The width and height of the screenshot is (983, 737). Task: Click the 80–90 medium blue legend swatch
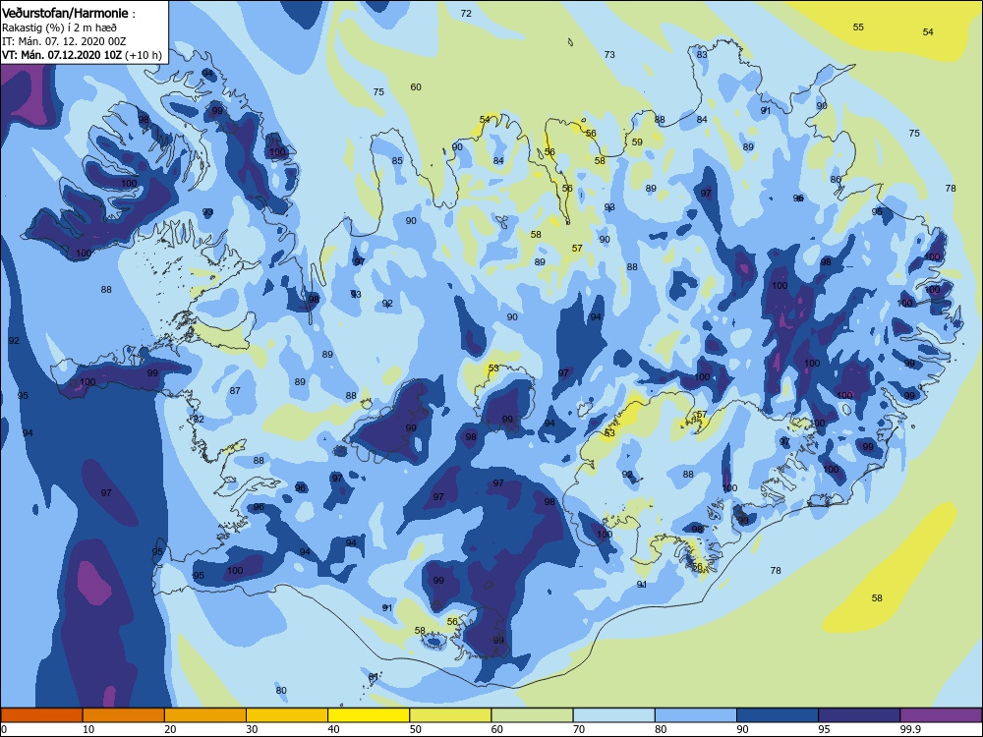point(696,715)
